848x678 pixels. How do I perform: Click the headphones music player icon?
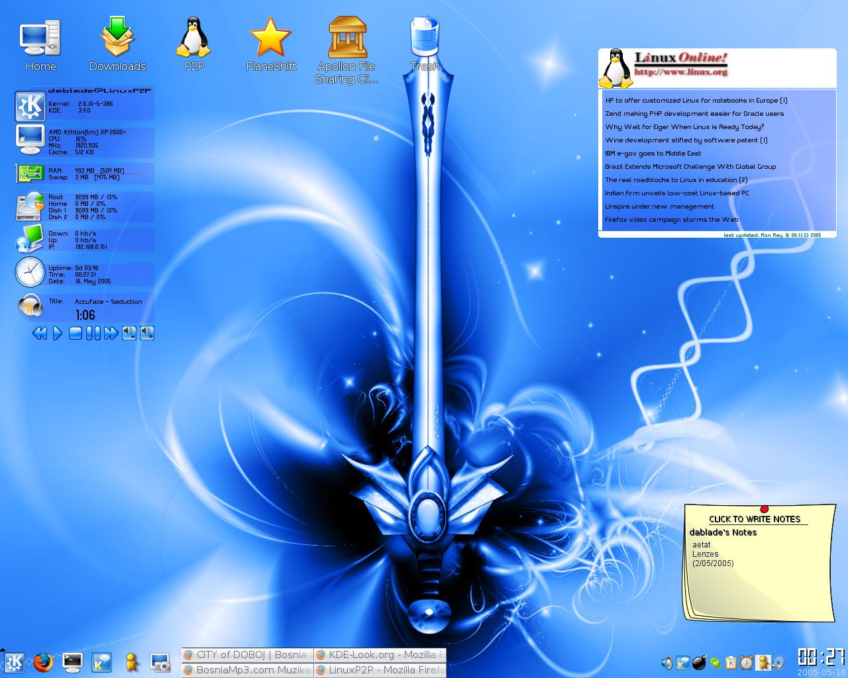pyautogui.click(x=30, y=305)
